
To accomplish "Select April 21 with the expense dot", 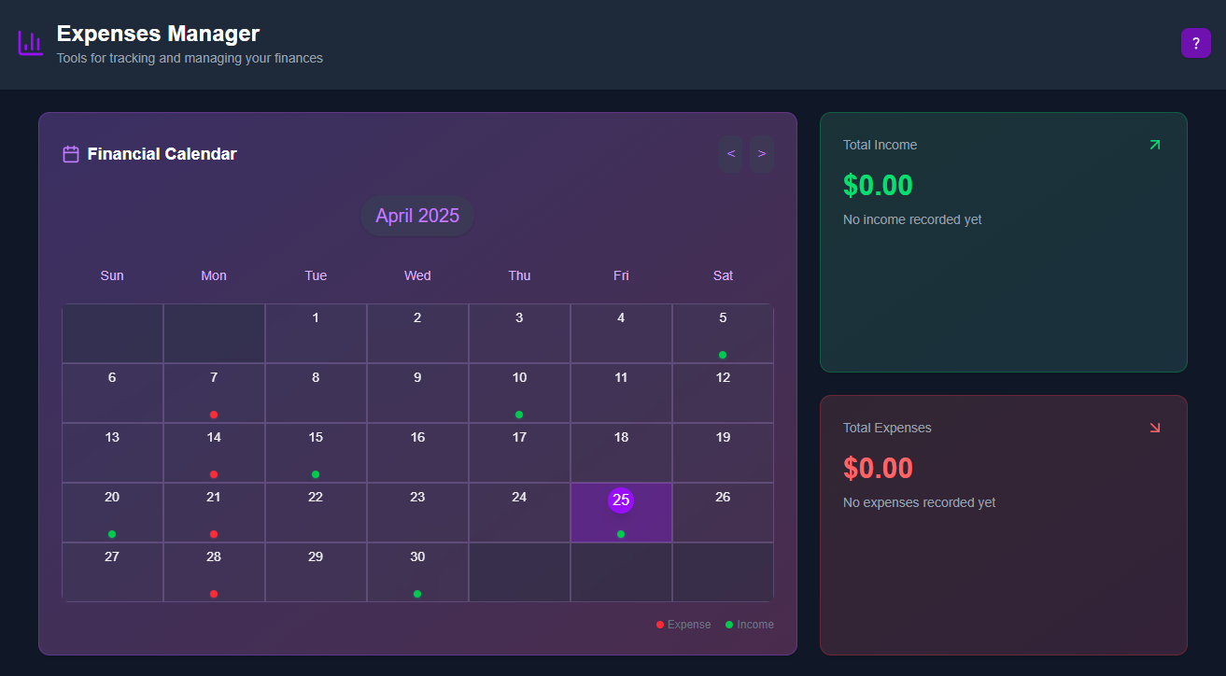I will [214, 513].
